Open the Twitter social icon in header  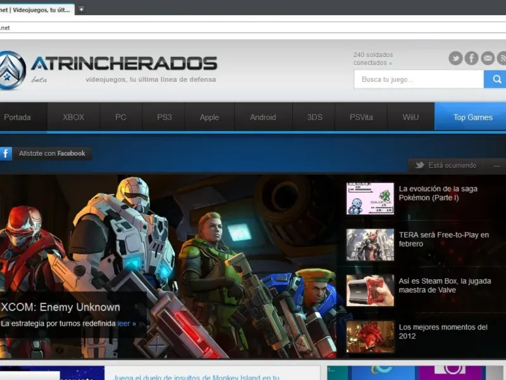pos(455,58)
